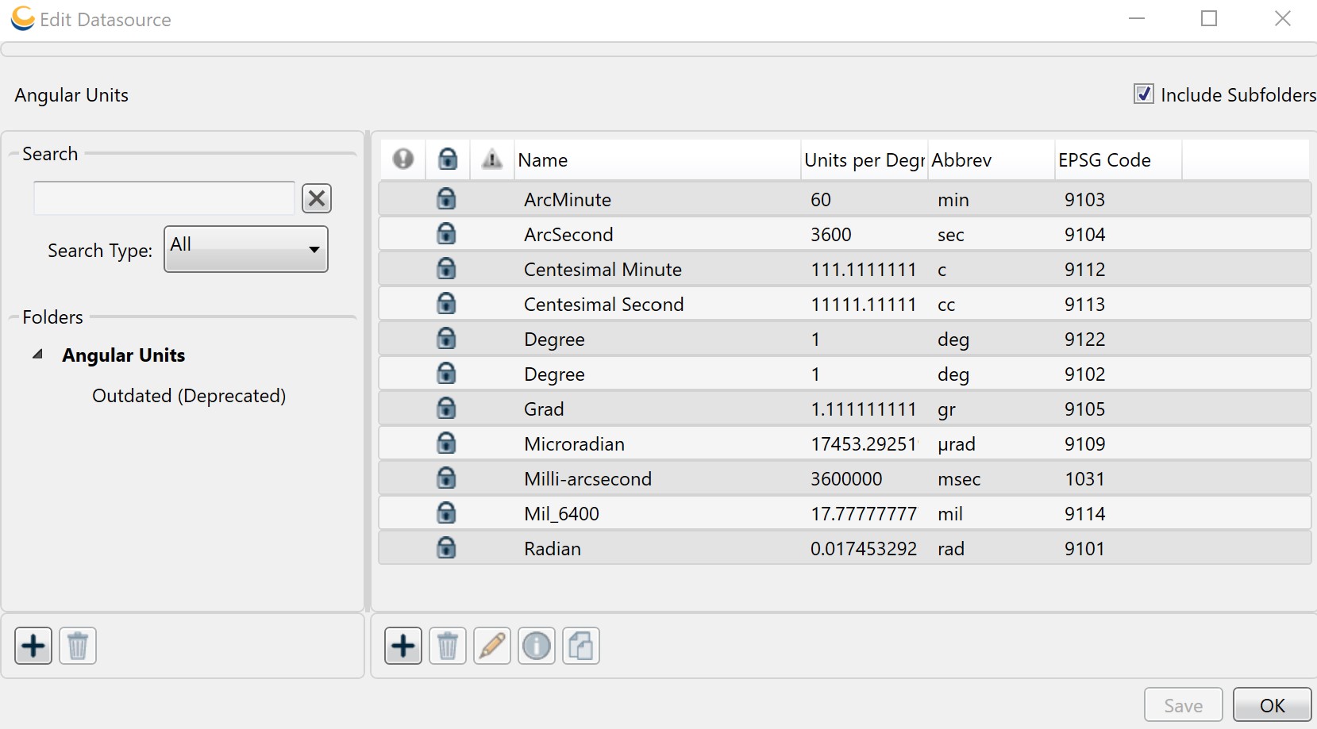Click the delete folder trash icon
This screenshot has height=729, width=1317.
click(x=78, y=646)
